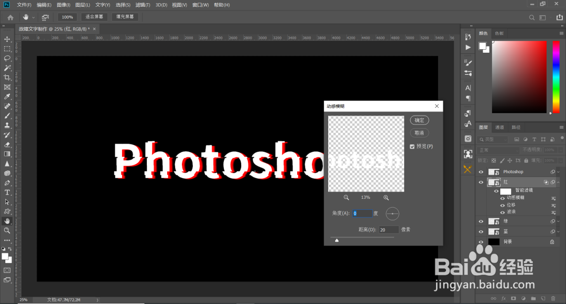
Task: Click the 适合屏幕 button
Action: (x=94, y=17)
